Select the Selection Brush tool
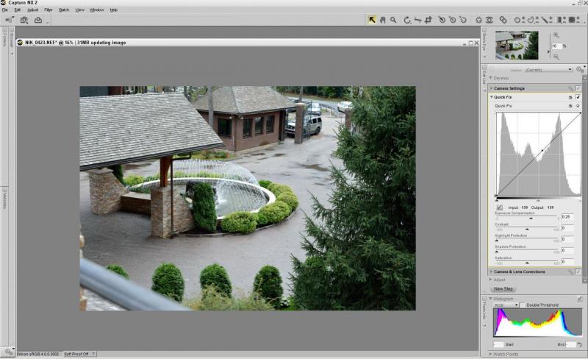 click(547, 20)
